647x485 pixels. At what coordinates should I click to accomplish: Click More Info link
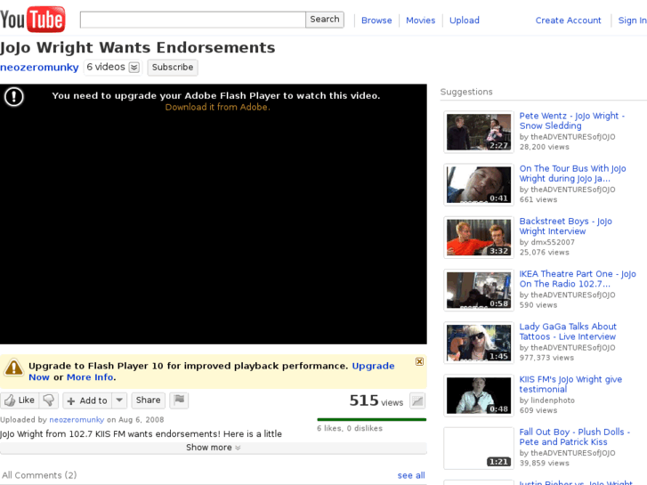(x=90, y=377)
